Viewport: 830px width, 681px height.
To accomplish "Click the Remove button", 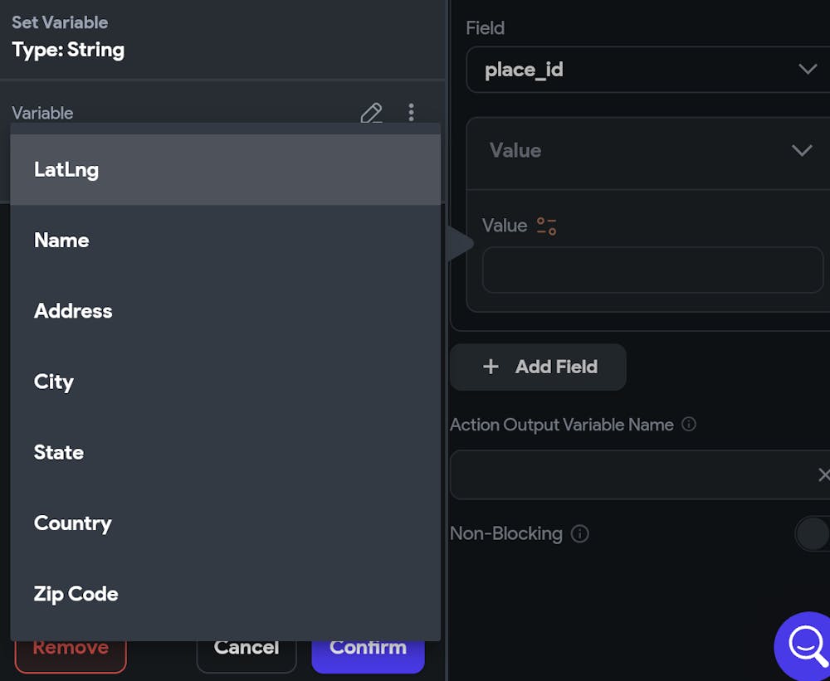I will click(71, 649).
